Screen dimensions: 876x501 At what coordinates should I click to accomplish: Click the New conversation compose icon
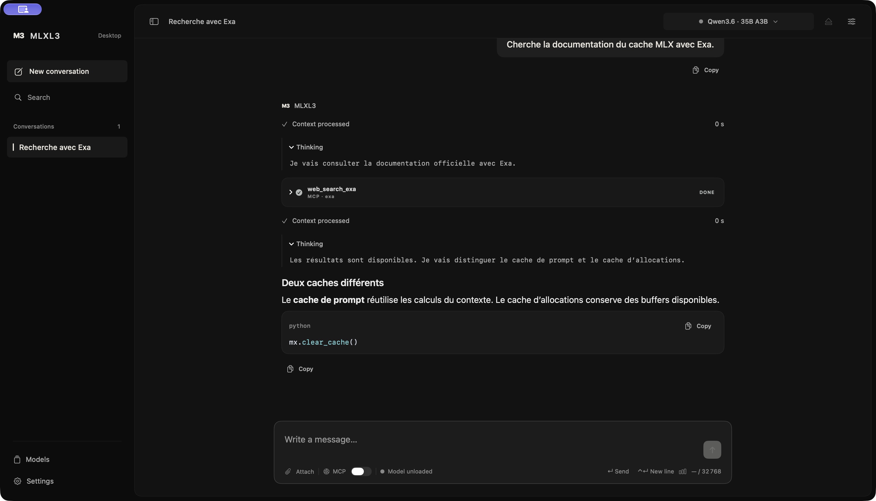18,71
